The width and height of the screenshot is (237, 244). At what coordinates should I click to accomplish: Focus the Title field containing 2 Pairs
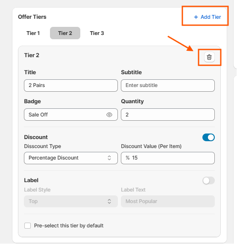tap(71, 85)
